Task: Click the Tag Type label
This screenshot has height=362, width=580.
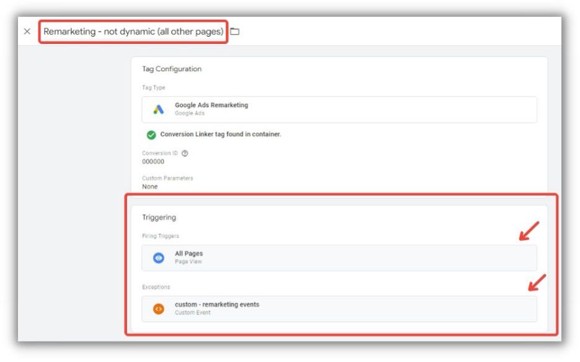Action: pyautogui.click(x=154, y=87)
